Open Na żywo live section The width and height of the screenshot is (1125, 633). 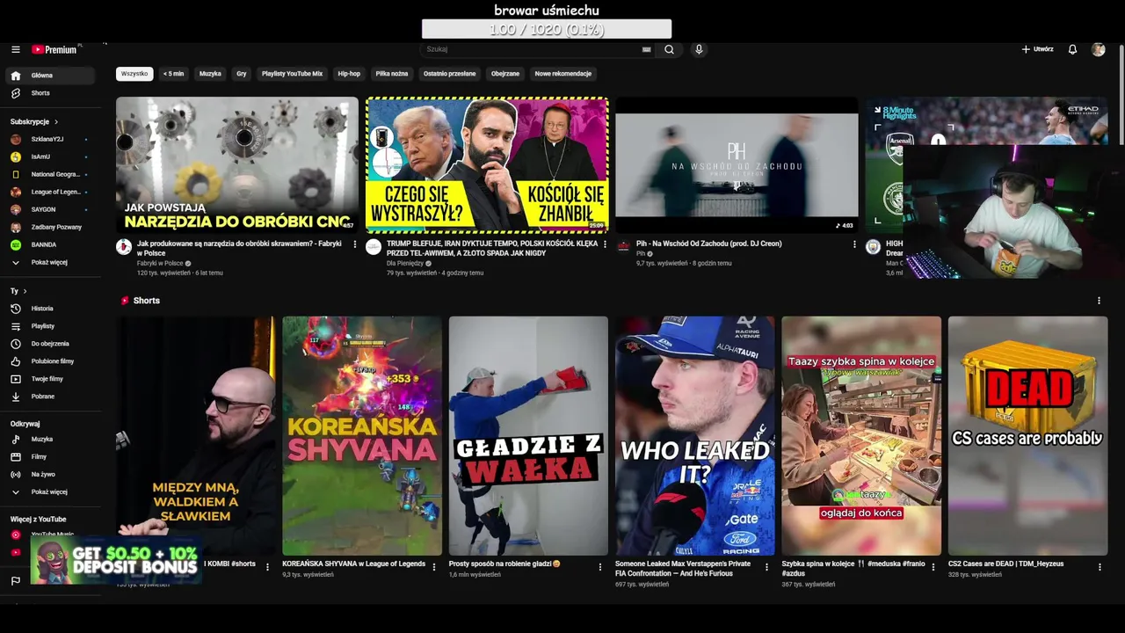coord(51,474)
